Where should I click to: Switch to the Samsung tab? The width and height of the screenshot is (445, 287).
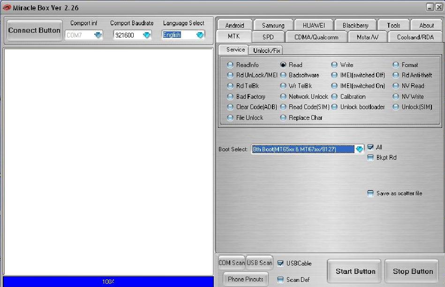tap(273, 25)
